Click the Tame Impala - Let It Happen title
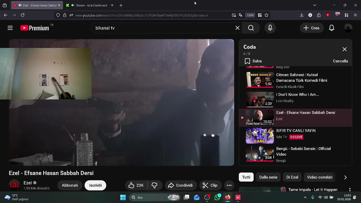Screen dimensions: 361x203 (313, 190)
